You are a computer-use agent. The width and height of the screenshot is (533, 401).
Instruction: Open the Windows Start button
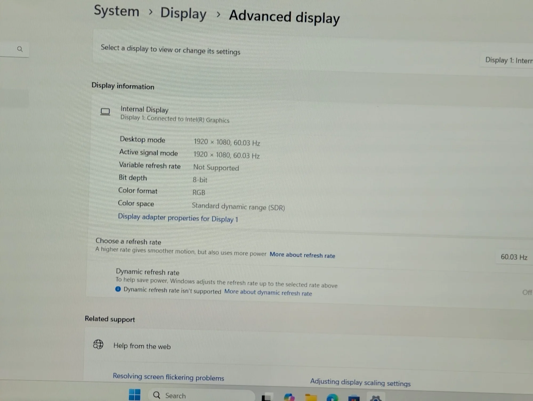tap(135, 395)
